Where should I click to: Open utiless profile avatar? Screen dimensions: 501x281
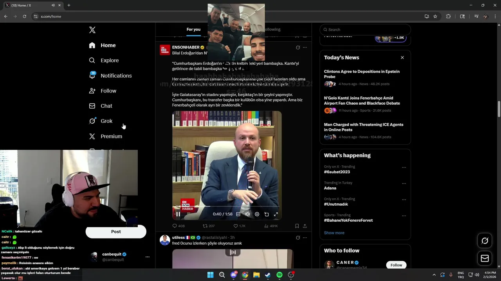(x=165, y=240)
